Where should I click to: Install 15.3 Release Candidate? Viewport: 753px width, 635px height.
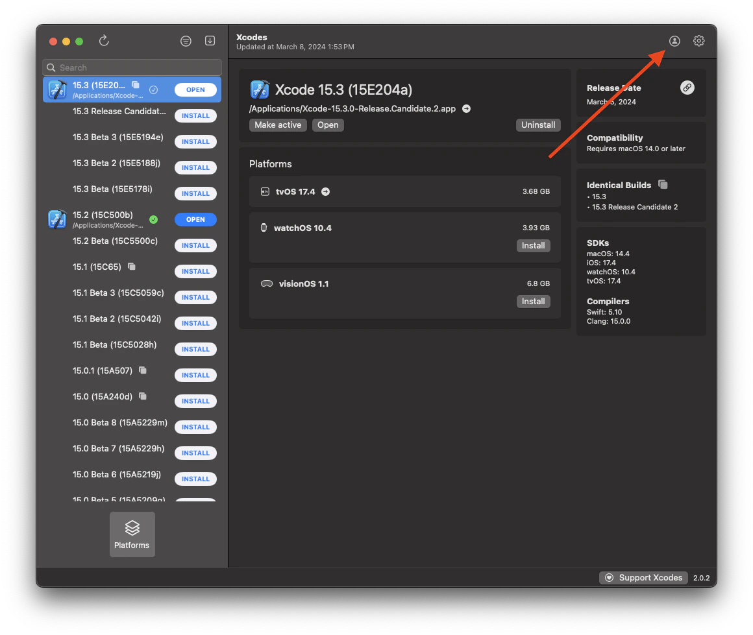tap(195, 115)
